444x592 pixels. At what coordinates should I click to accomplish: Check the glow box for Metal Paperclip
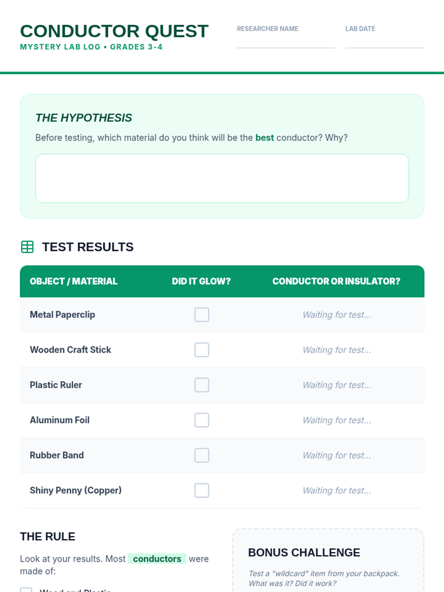[202, 315]
